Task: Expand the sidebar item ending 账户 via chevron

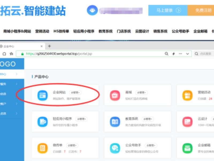Action: (x=17, y=104)
